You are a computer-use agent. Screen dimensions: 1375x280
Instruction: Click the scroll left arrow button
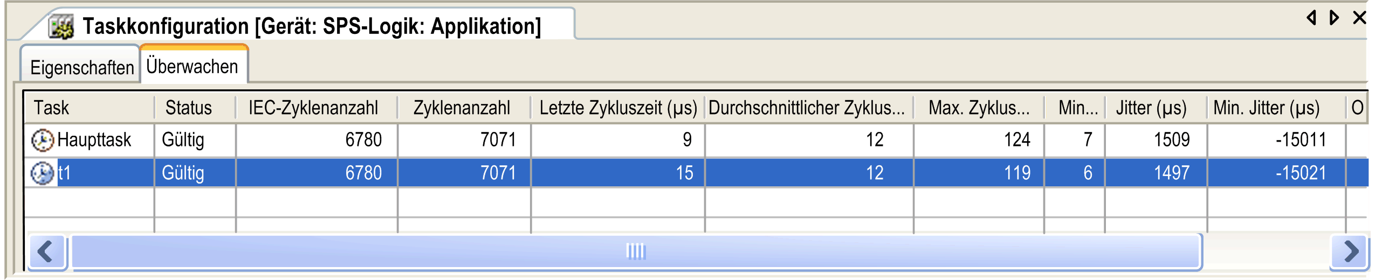47,251
